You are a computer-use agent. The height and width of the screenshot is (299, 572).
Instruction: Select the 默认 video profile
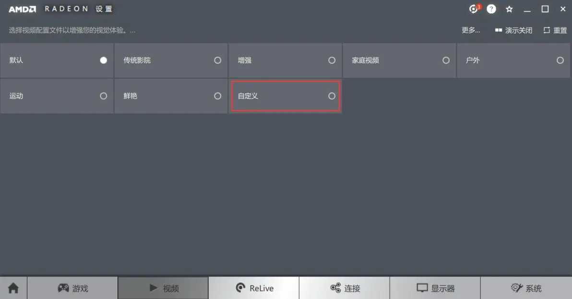click(57, 60)
